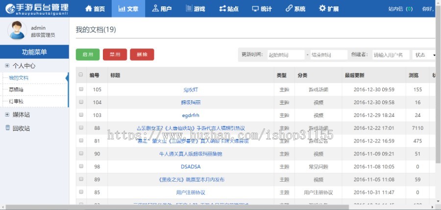This screenshot has width=441, height=210.
Task: Open the 游戏 navigation tab
Action: click(195, 8)
